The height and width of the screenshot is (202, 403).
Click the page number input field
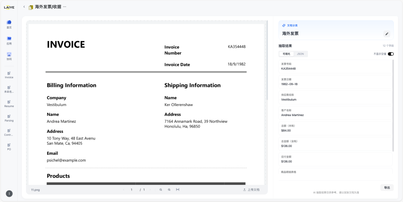coord(131,190)
